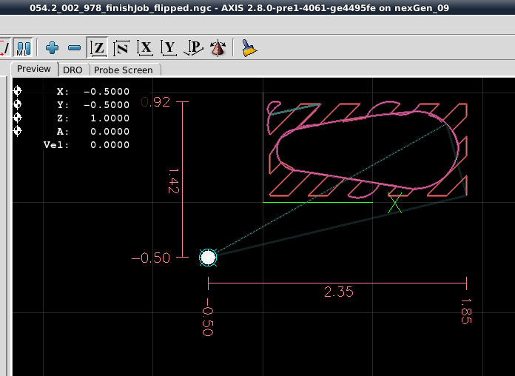Switch to the Y front view
The image size is (515, 376).
click(169, 48)
